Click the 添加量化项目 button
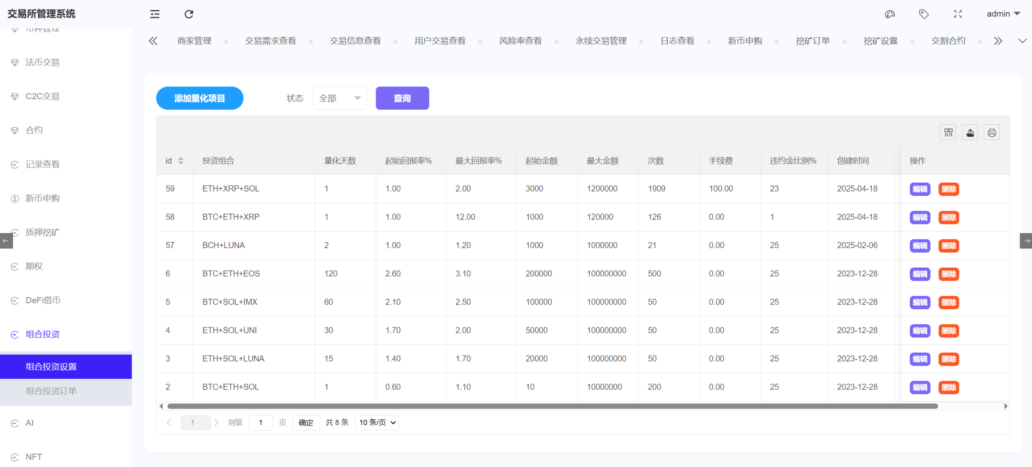The width and height of the screenshot is (1032, 467). [x=199, y=98]
